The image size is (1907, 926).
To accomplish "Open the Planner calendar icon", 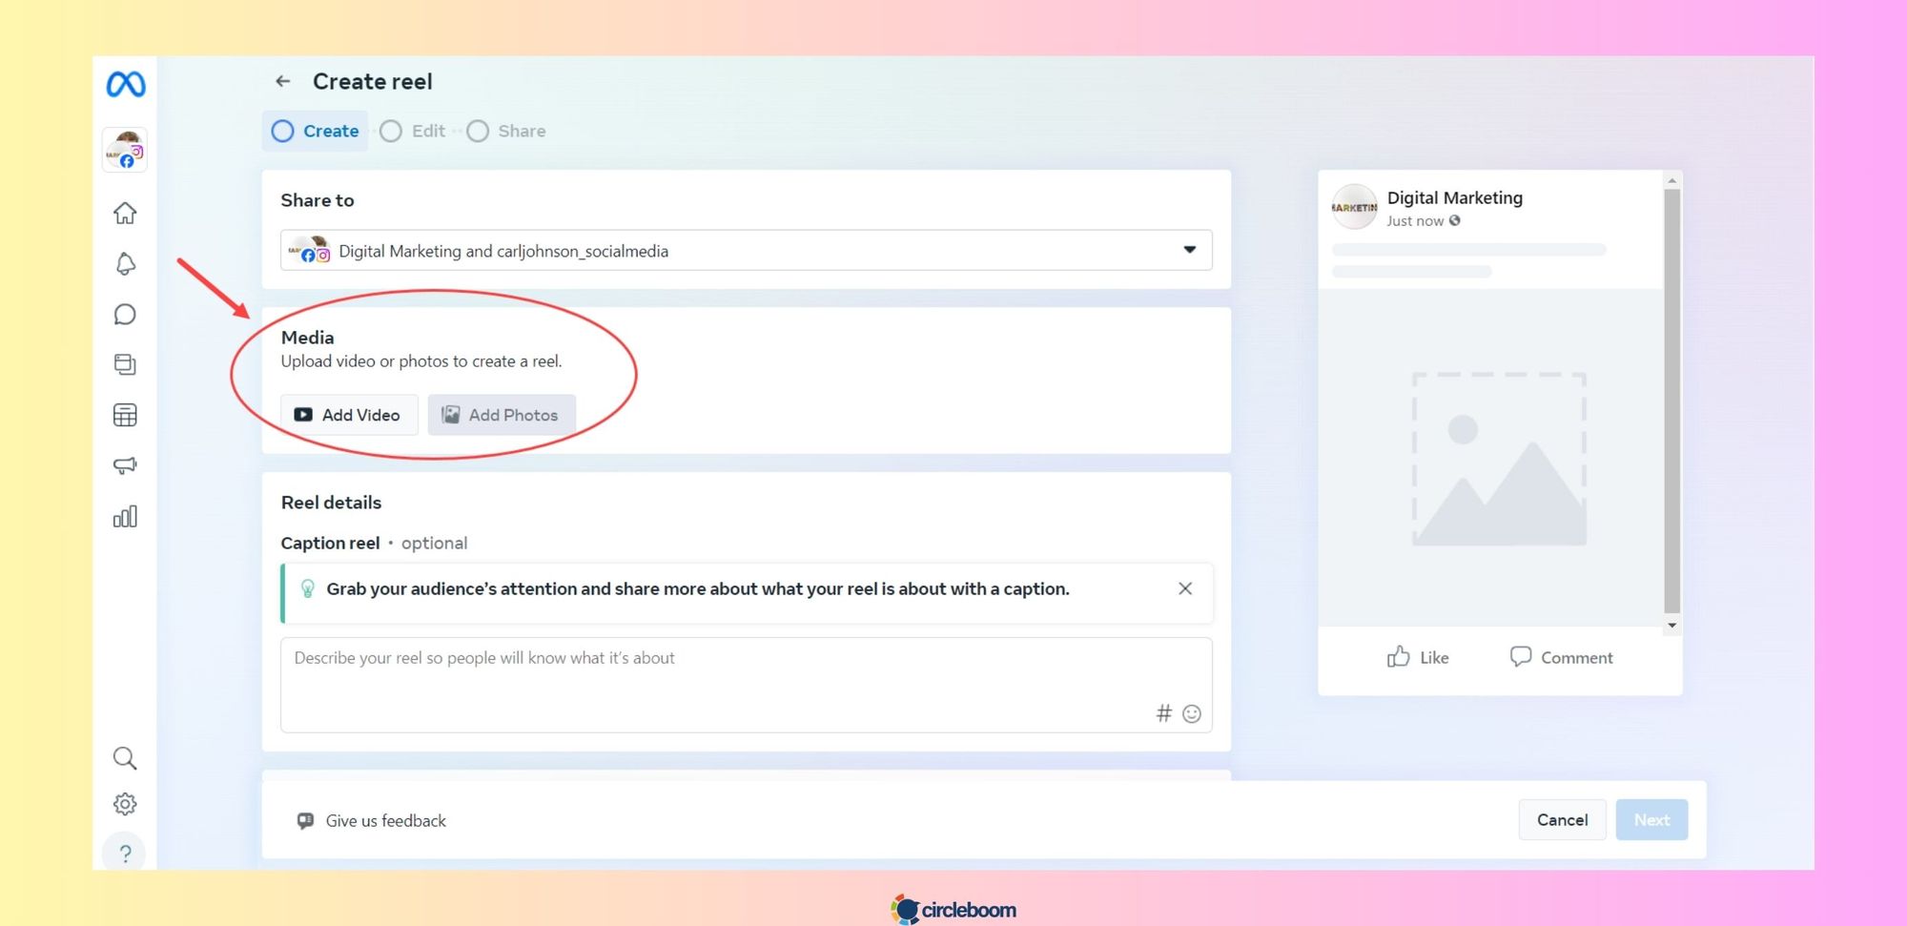I will 125,415.
